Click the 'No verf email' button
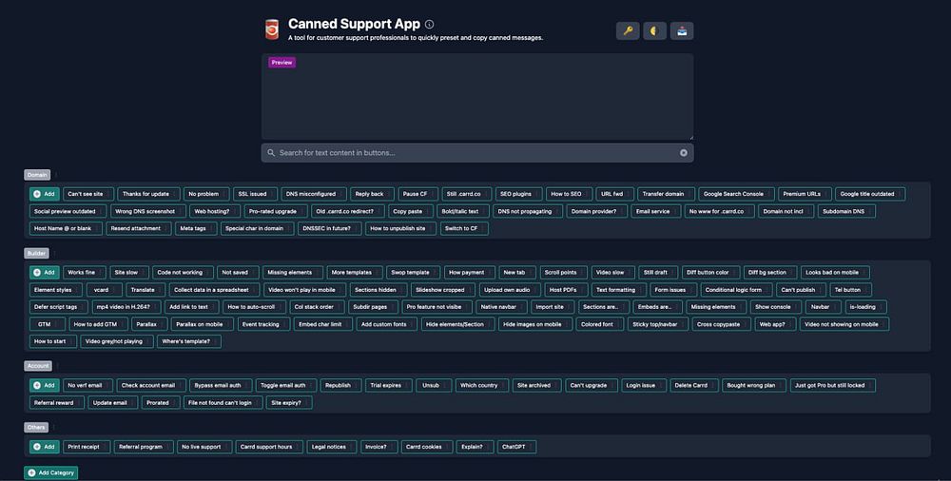 87,385
